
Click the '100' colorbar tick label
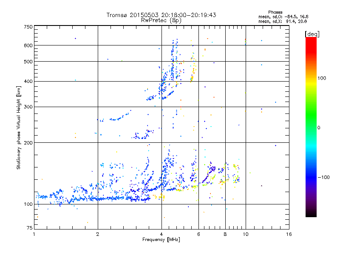tap(322, 78)
